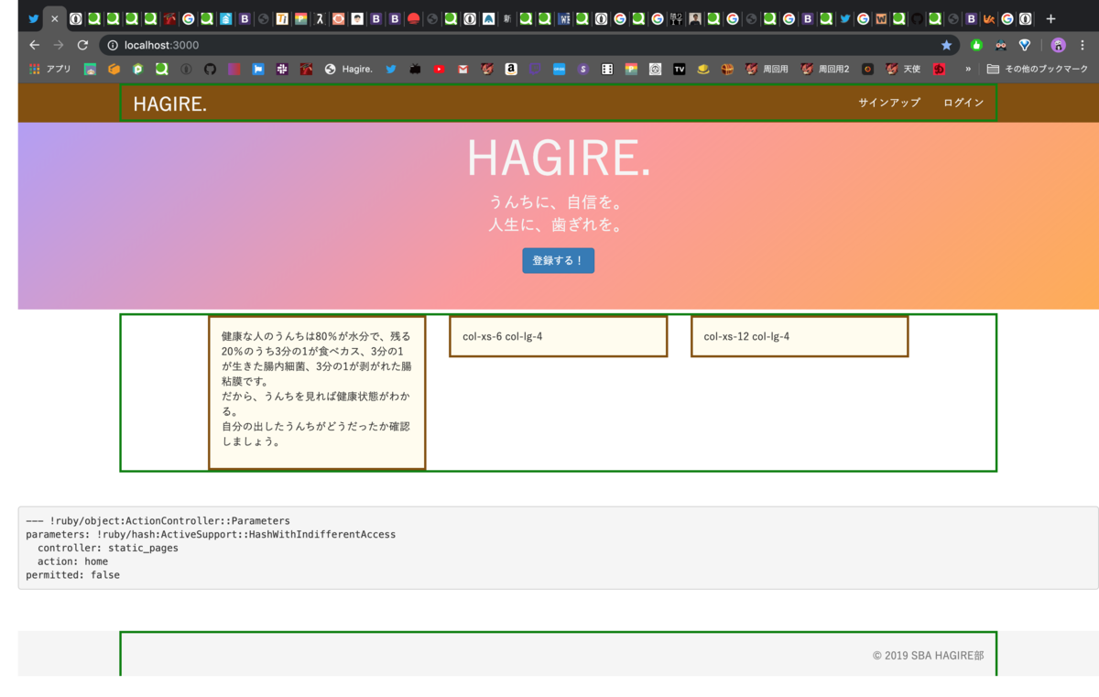Click inside the address bar

pos(275,44)
